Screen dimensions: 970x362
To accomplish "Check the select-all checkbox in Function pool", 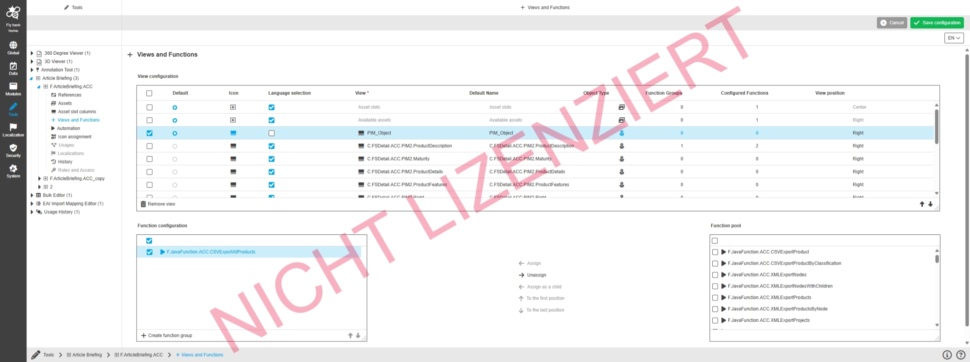I will coord(715,241).
